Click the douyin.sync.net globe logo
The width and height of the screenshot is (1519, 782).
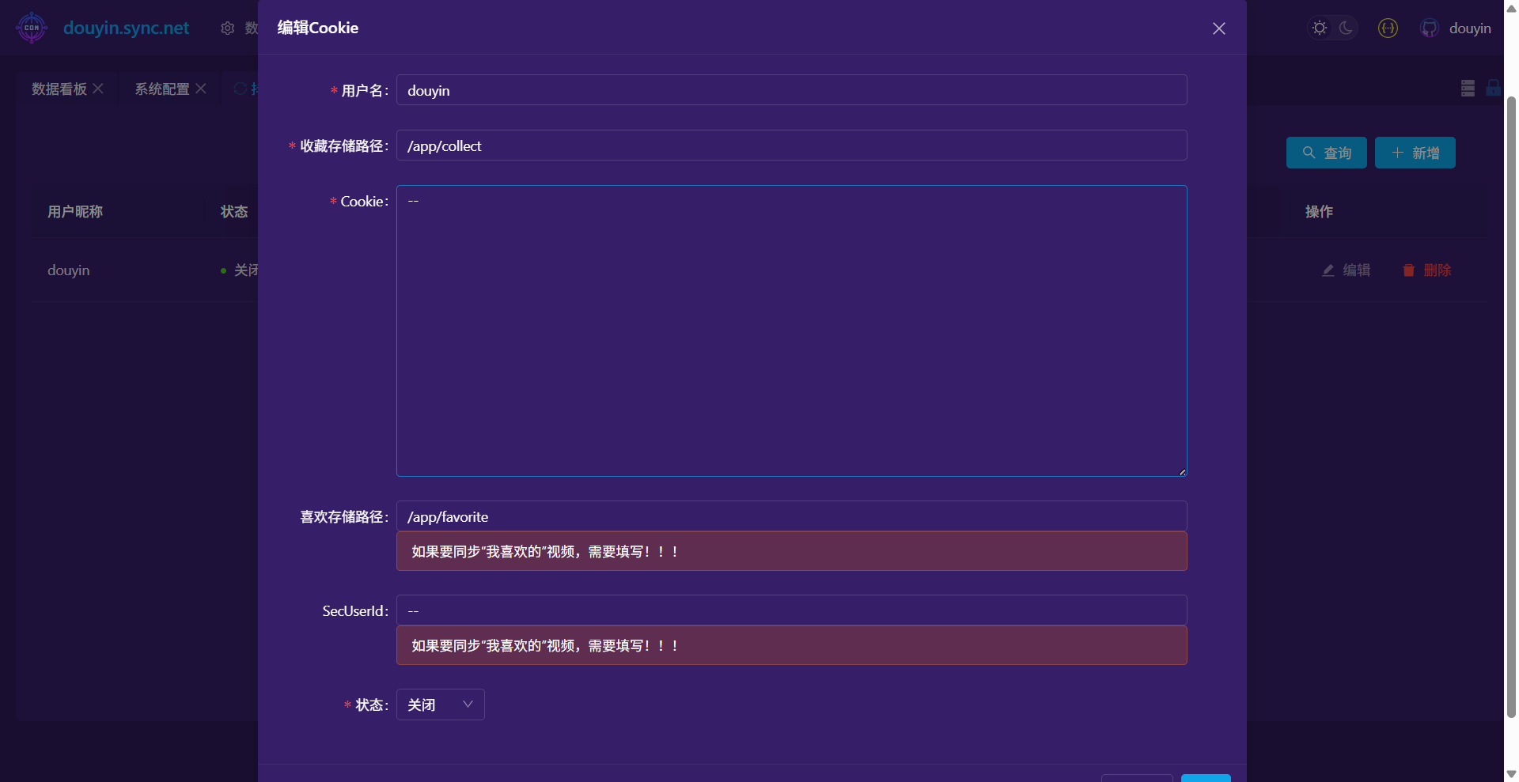(x=32, y=28)
